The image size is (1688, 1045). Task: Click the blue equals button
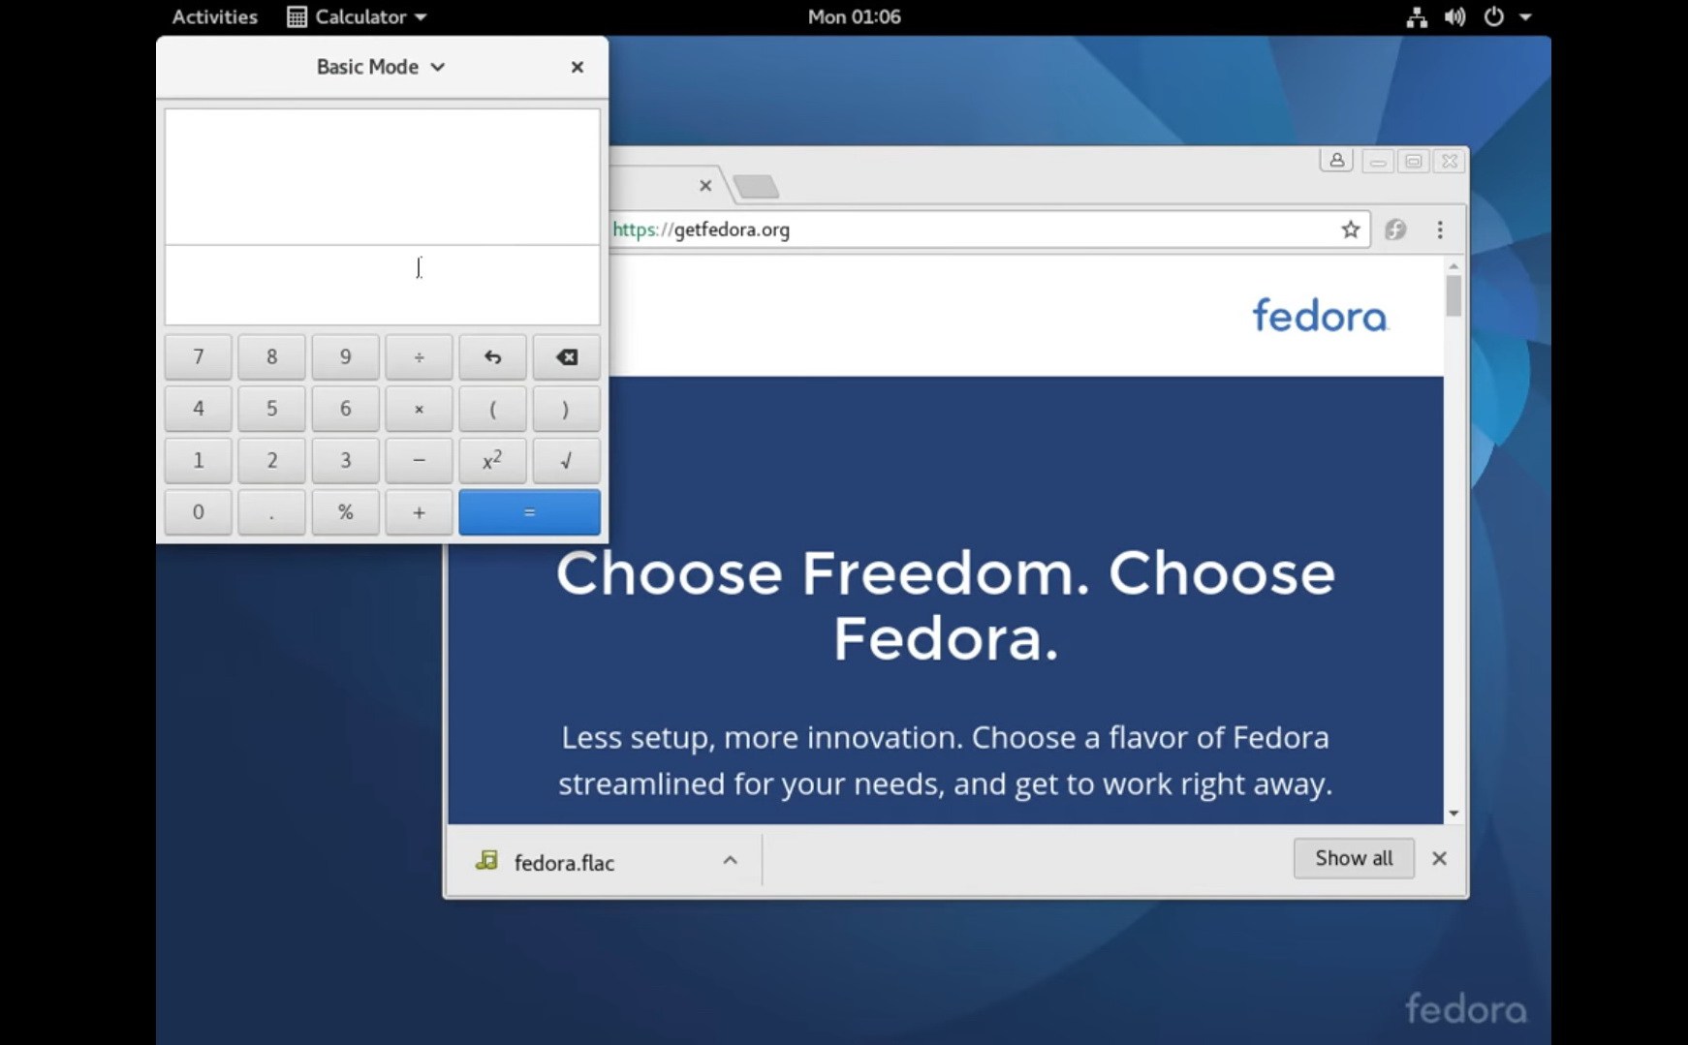(529, 512)
